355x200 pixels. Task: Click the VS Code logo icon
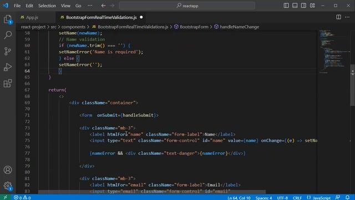[x=6, y=6]
